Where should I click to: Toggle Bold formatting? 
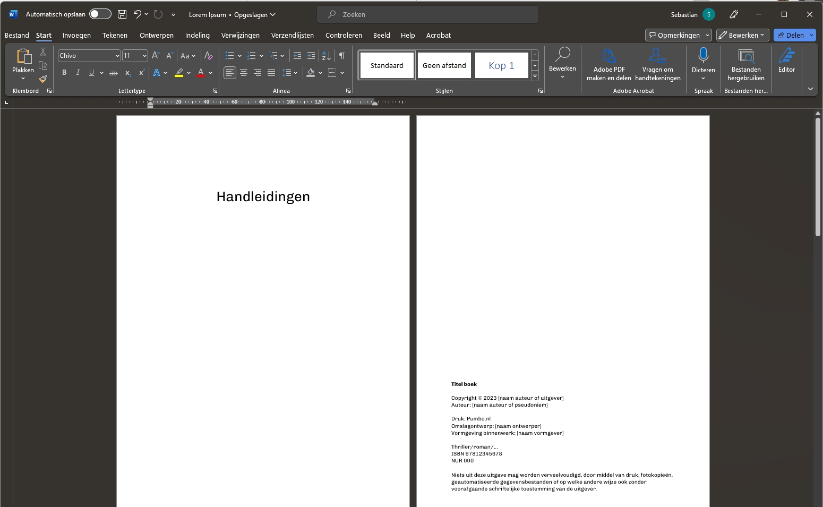(x=64, y=73)
